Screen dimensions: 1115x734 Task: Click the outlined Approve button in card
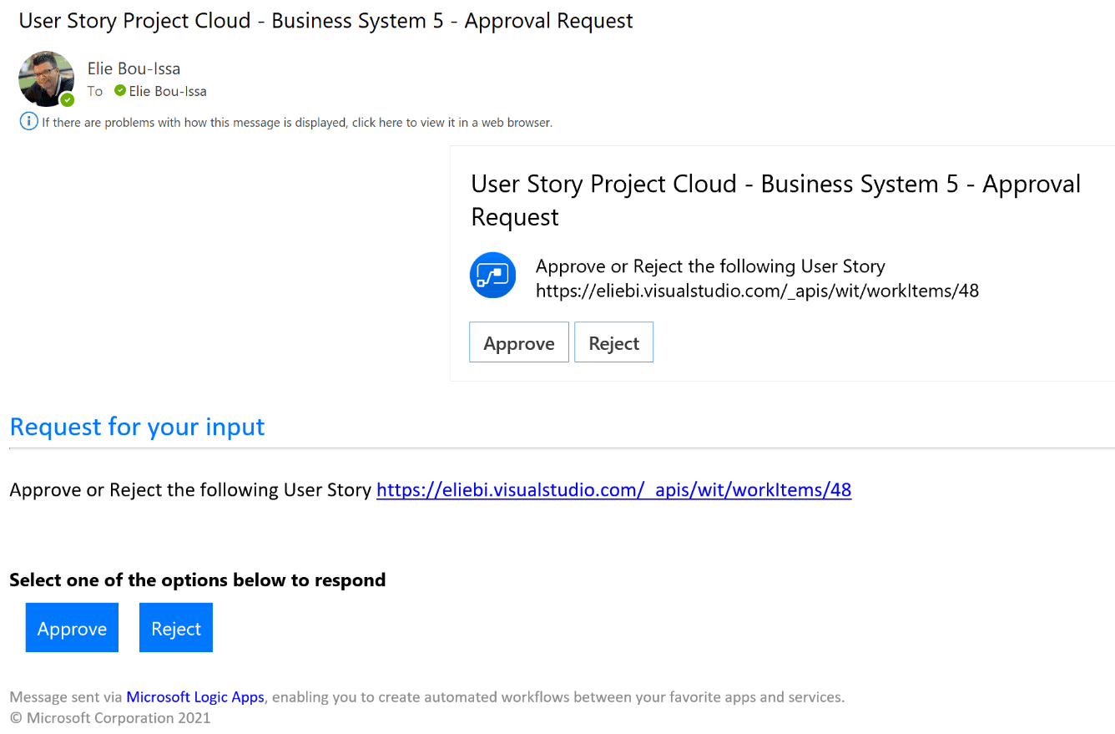click(519, 342)
